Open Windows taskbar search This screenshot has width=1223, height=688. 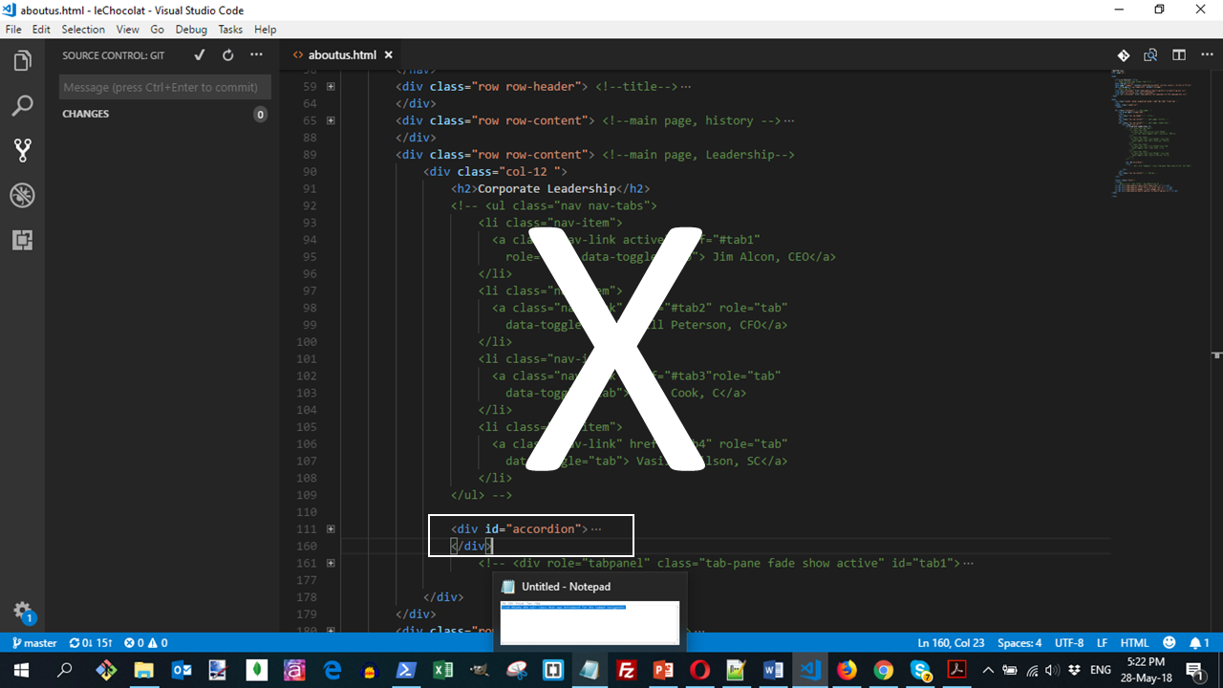pos(64,670)
